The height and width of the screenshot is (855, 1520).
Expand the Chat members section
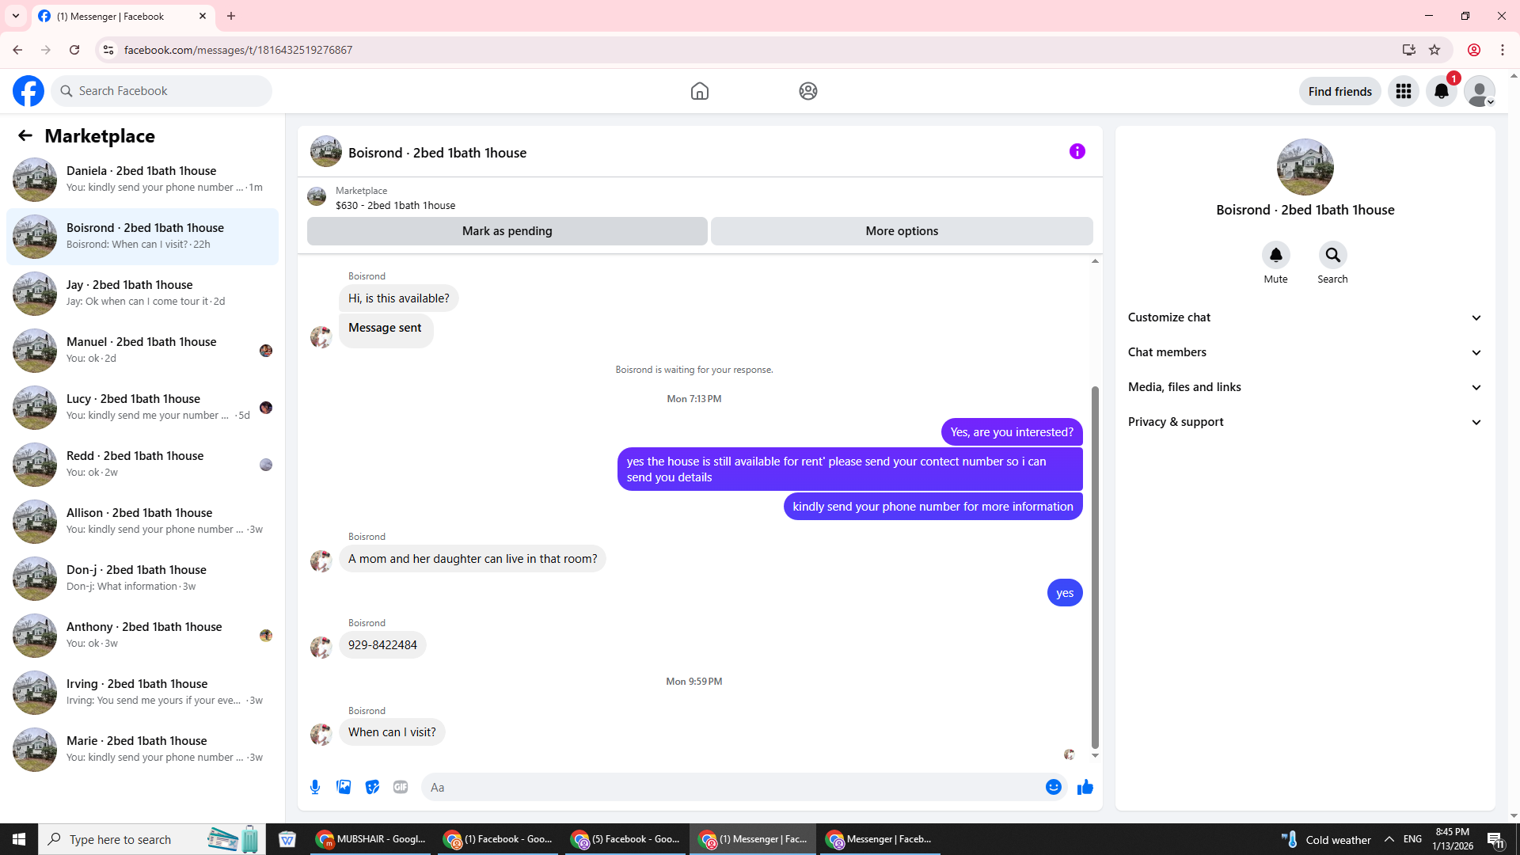(x=1304, y=352)
